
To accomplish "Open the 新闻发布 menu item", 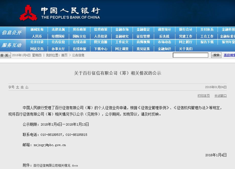I will pyautogui.click(x=37, y=29).
